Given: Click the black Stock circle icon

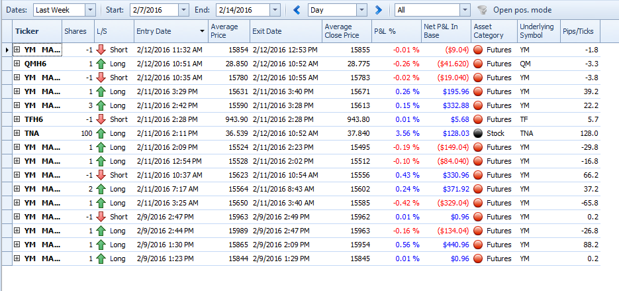Looking at the screenshot, I should [478, 133].
